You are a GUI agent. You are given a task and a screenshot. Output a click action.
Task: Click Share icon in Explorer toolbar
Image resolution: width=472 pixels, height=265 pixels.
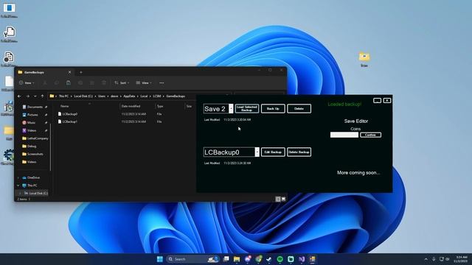pyautogui.click(x=91, y=83)
